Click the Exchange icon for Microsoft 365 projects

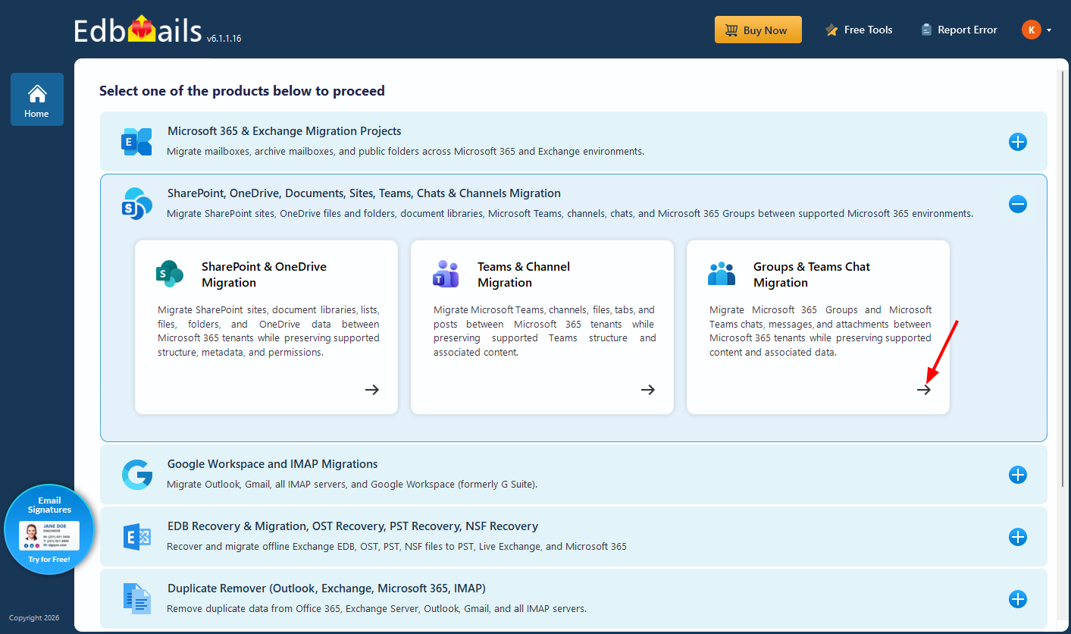pos(136,142)
